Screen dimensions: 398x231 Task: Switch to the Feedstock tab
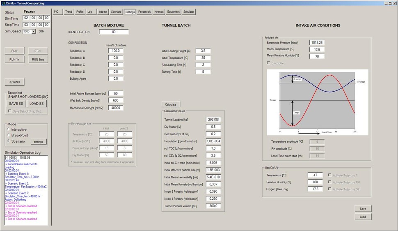[x=144, y=12]
